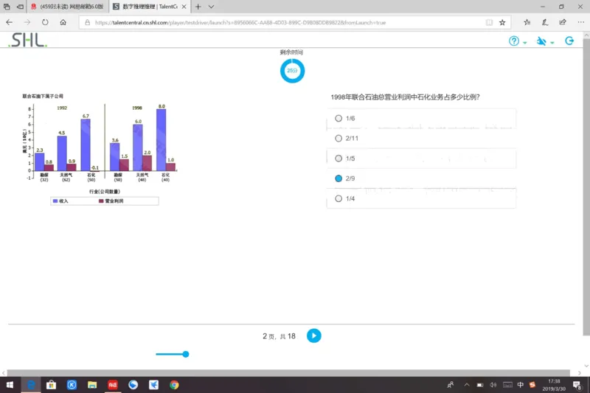This screenshot has height=393, width=590.
Task: Open the volume control tray icon
Action: (493, 385)
